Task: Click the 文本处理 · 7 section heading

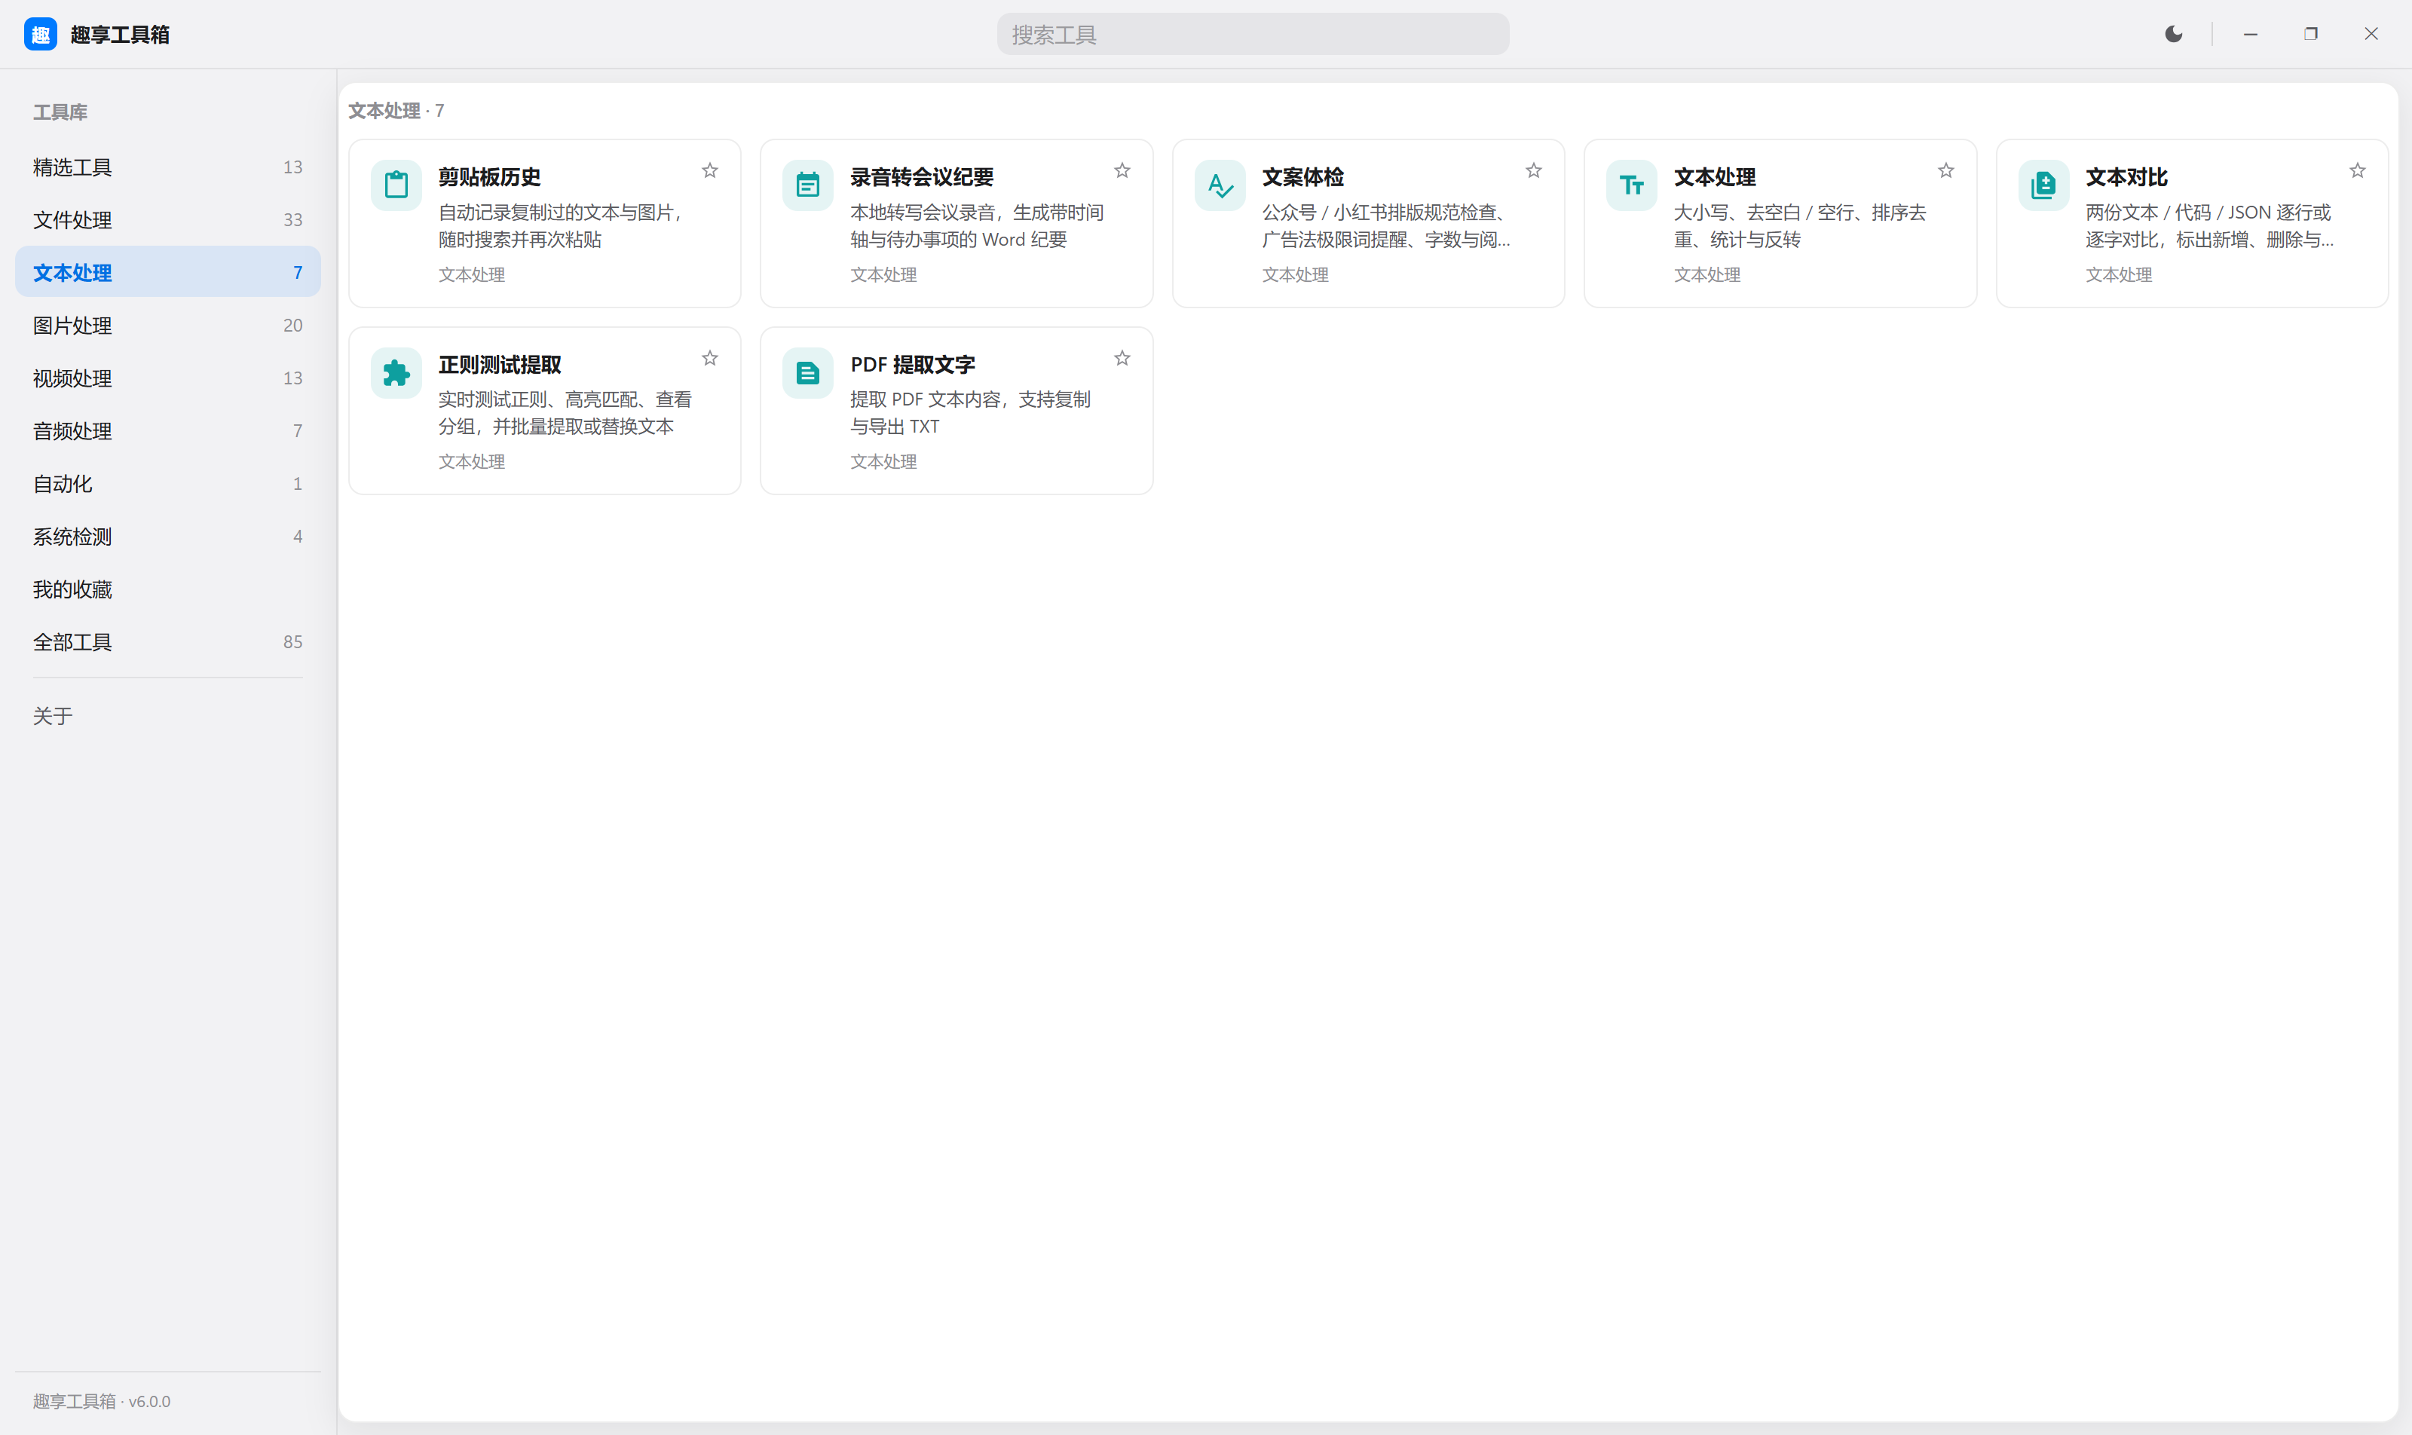Action: [x=396, y=110]
